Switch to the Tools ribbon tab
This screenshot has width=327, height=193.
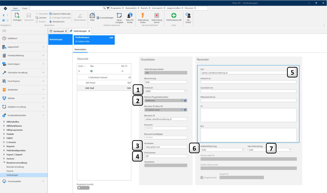coord(25,8)
